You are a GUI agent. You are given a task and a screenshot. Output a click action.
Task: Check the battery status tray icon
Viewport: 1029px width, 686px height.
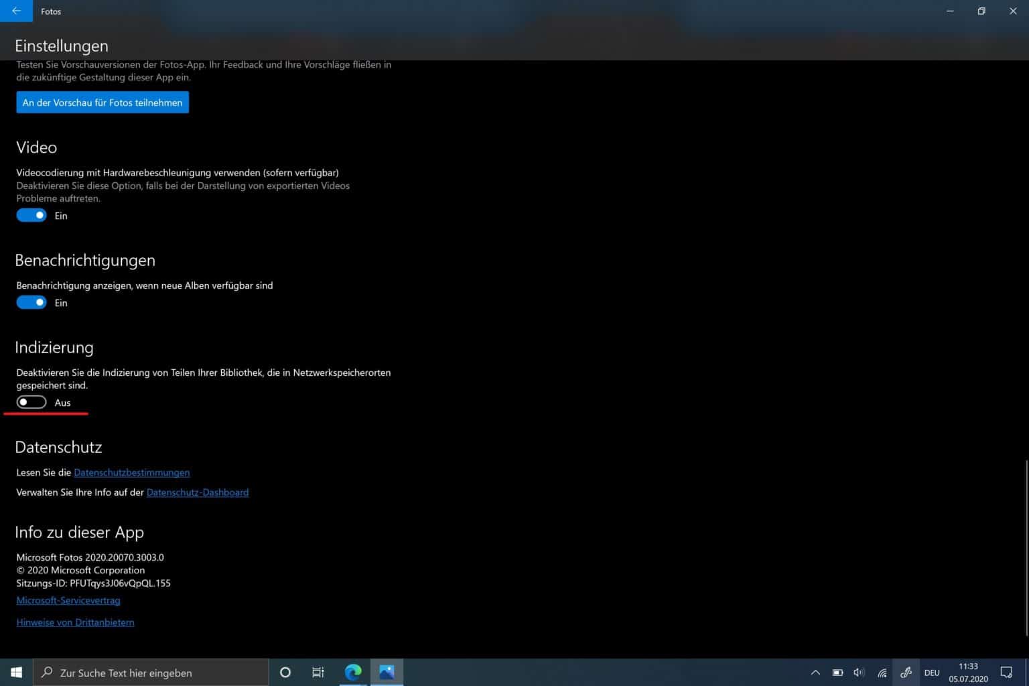pyautogui.click(x=837, y=673)
